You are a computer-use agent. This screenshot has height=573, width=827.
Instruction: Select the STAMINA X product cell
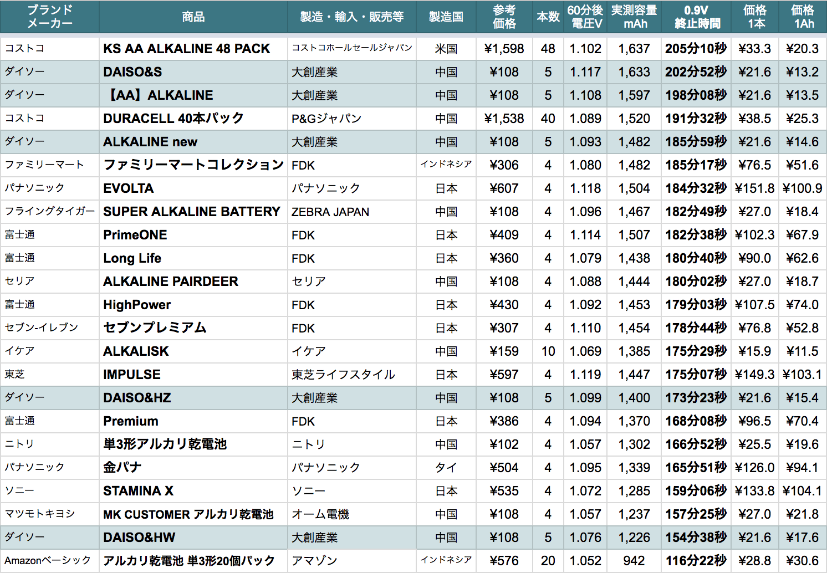pyautogui.click(x=193, y=491)
